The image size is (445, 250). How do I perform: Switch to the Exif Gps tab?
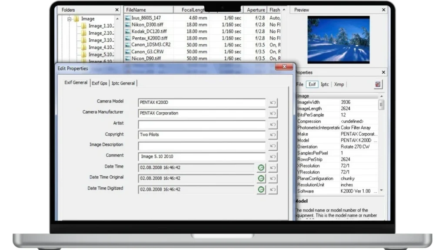tap(100, 83)
